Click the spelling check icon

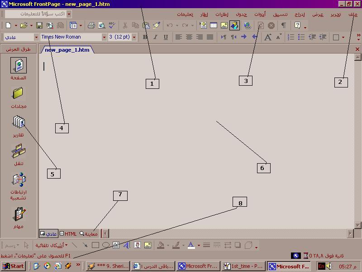(112, 25)
